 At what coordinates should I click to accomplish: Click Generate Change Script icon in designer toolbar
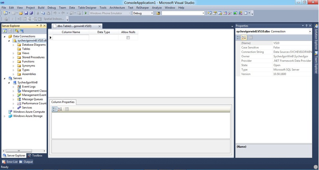6,19
